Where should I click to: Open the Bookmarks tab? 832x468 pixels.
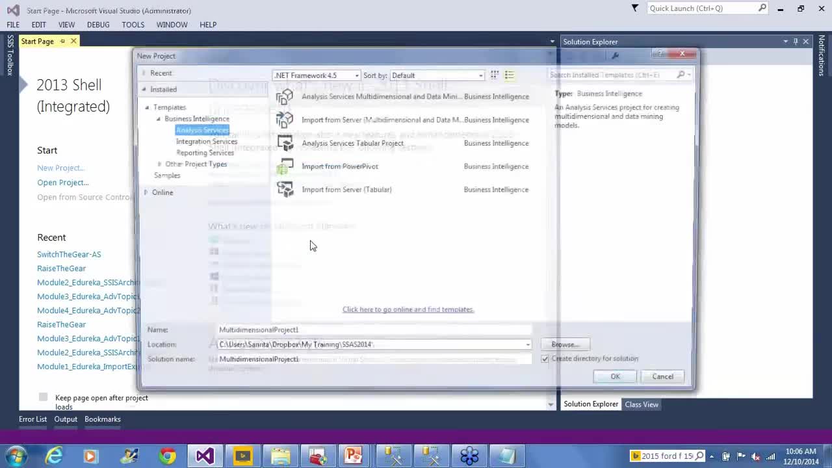pyautogui.click(x=103, y=419)
